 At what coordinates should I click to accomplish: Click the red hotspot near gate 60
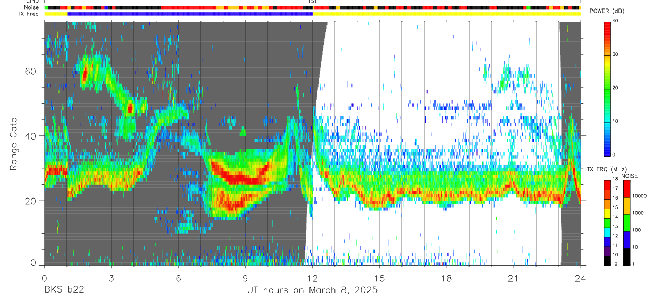click(84, 73)
